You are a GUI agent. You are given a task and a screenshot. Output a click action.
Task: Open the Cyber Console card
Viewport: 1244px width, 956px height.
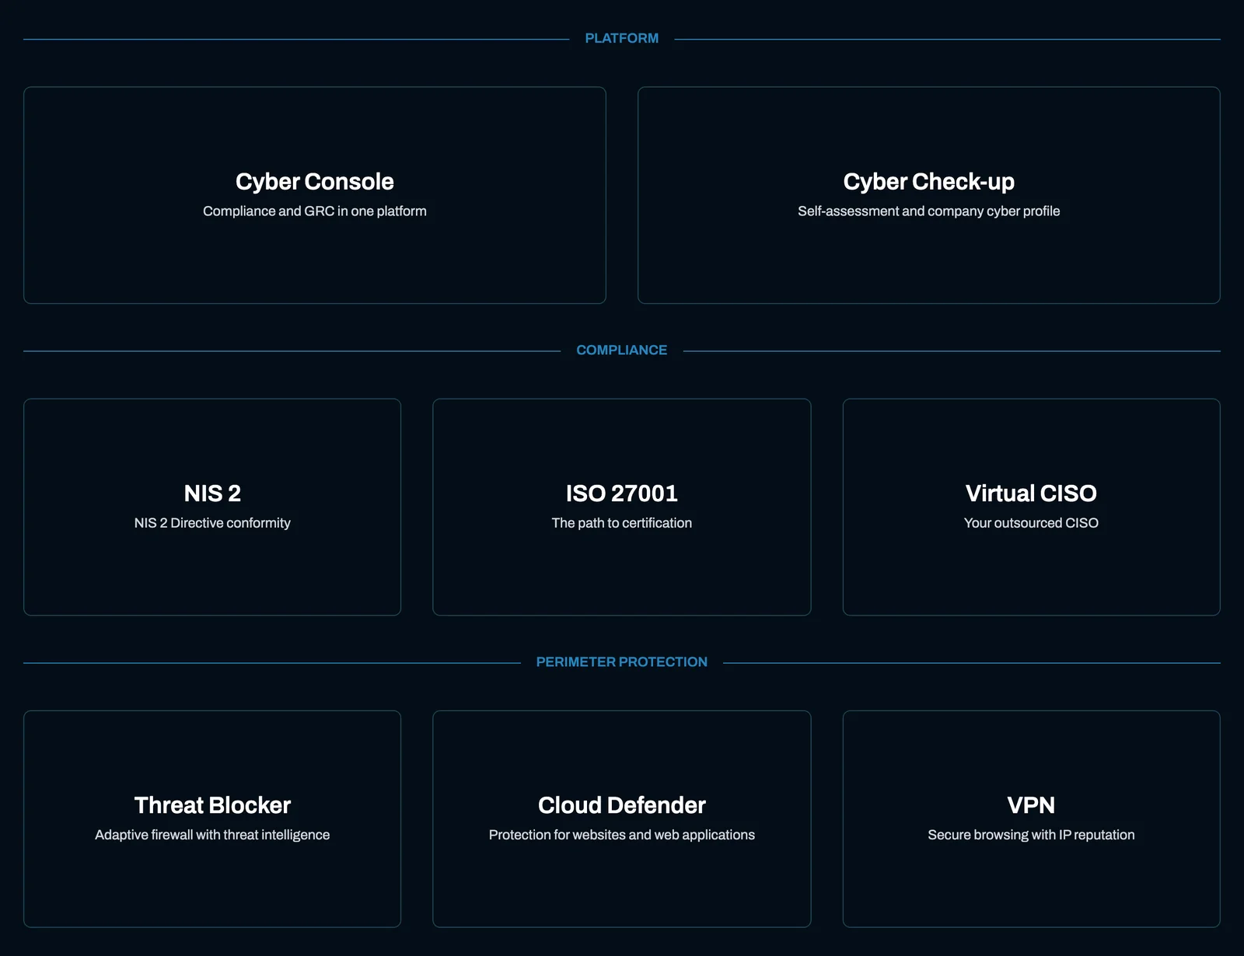[x=315, y=195]
